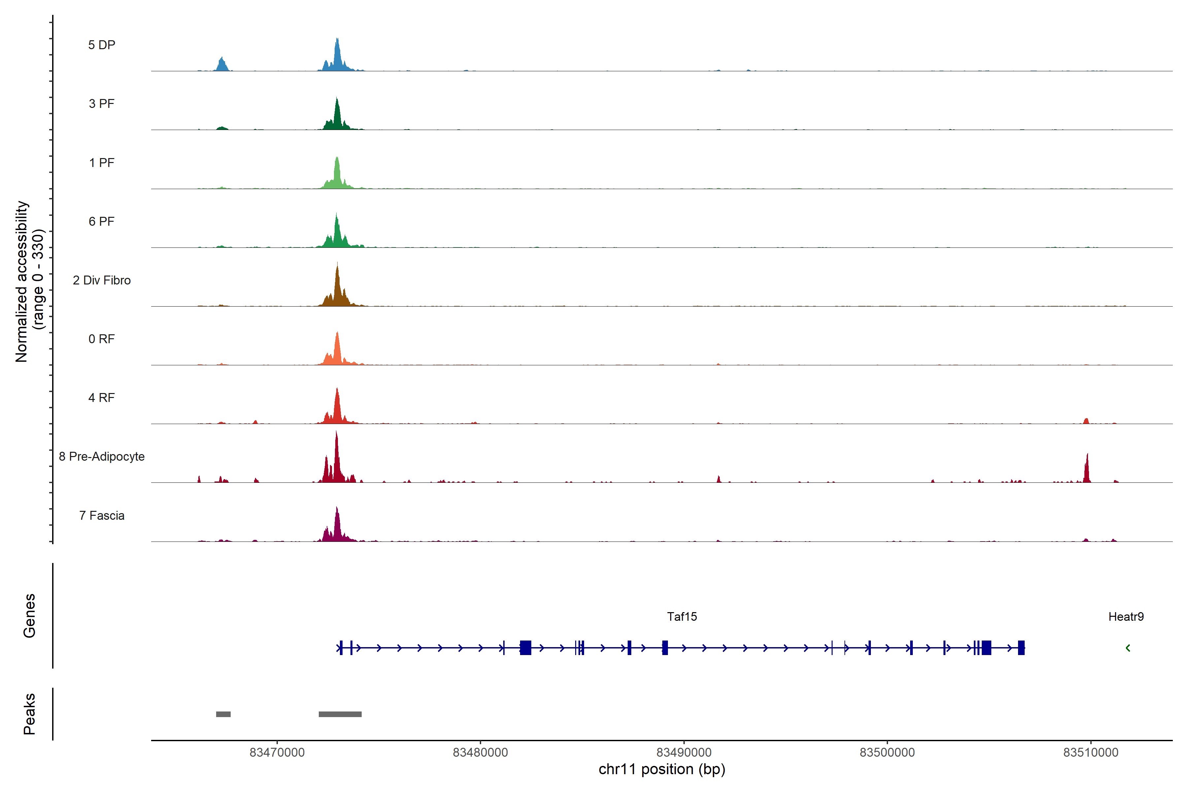The image size is (1188, 792).
Task: Click the small left blue peak in 5 DP
Action: coord(222,65)
